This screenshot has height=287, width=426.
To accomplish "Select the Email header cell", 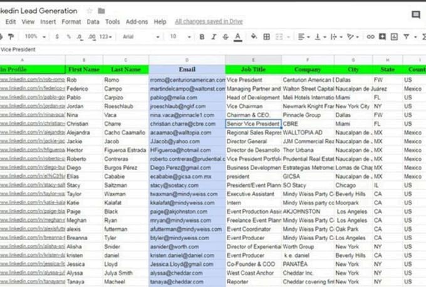I will tap(187, 69).
